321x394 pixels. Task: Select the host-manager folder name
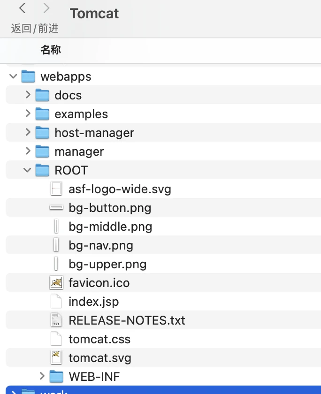[x=94, y=133]
